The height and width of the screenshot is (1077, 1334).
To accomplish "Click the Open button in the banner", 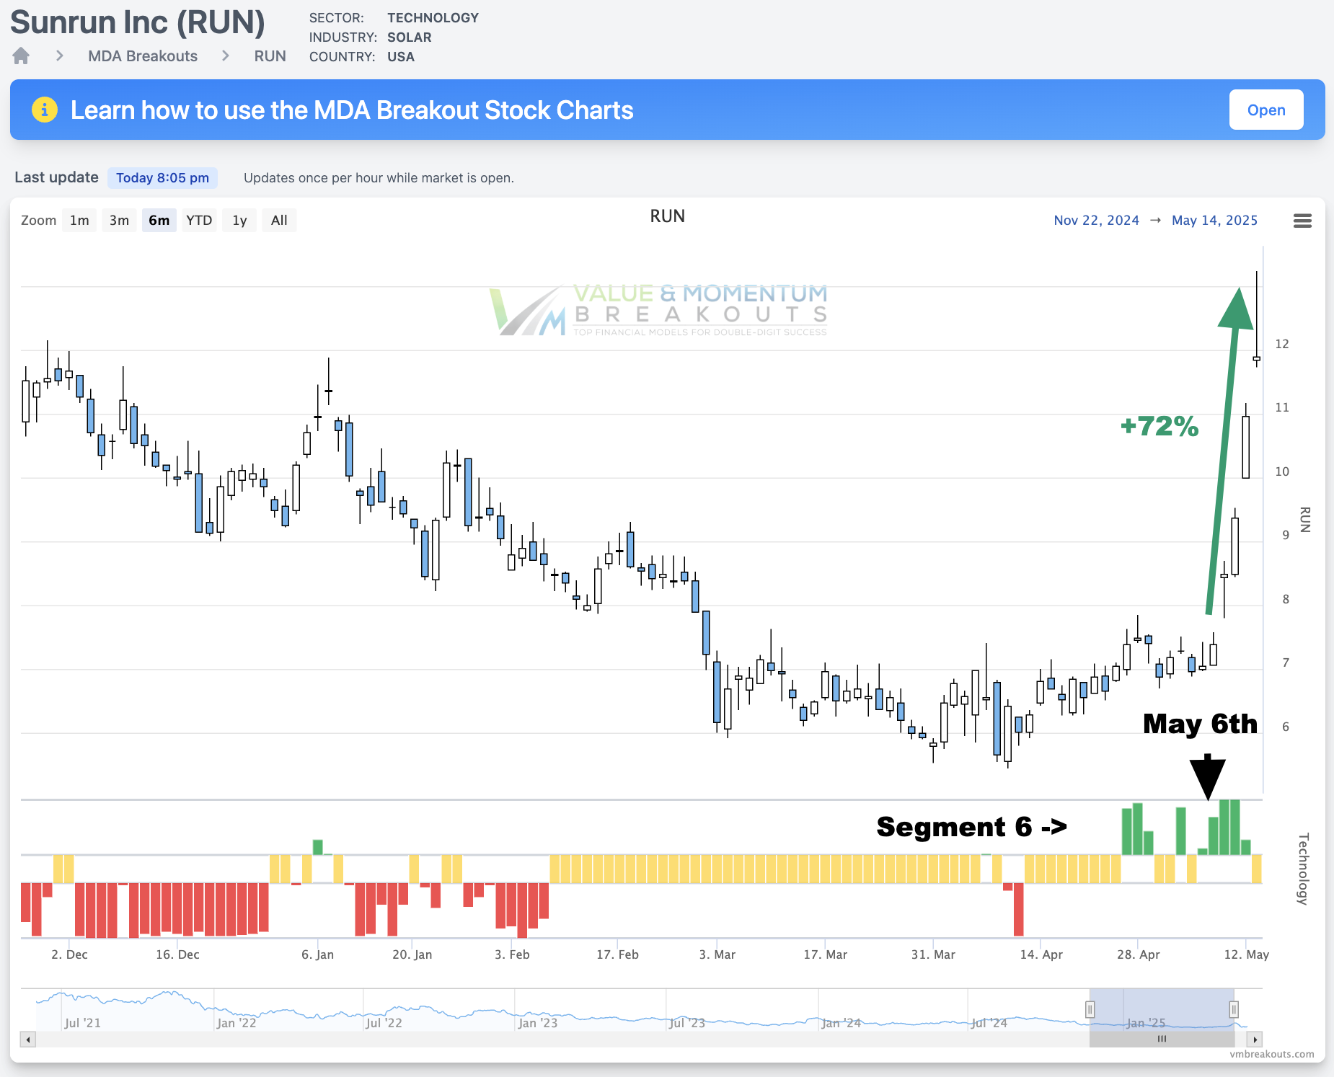I will point(1266,110).
